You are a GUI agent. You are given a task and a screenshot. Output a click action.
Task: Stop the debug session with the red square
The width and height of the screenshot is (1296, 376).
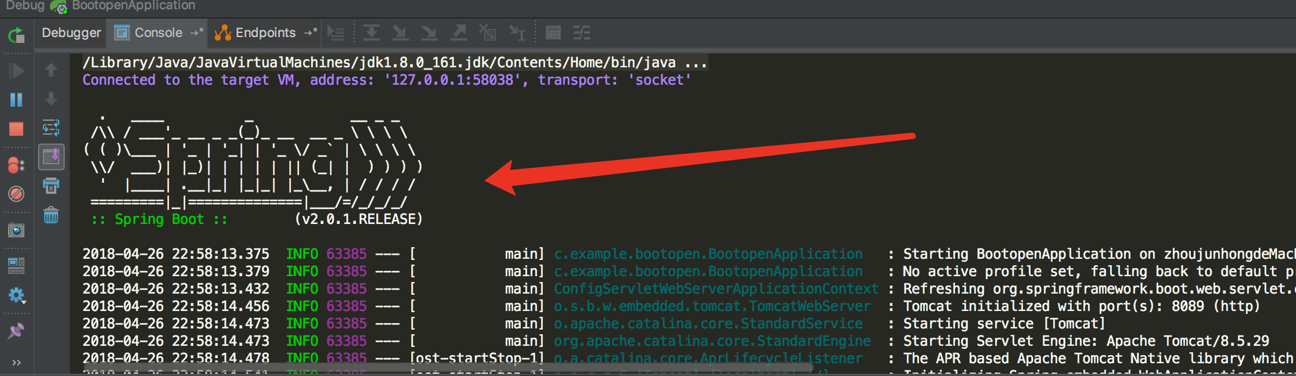point(16,129)
